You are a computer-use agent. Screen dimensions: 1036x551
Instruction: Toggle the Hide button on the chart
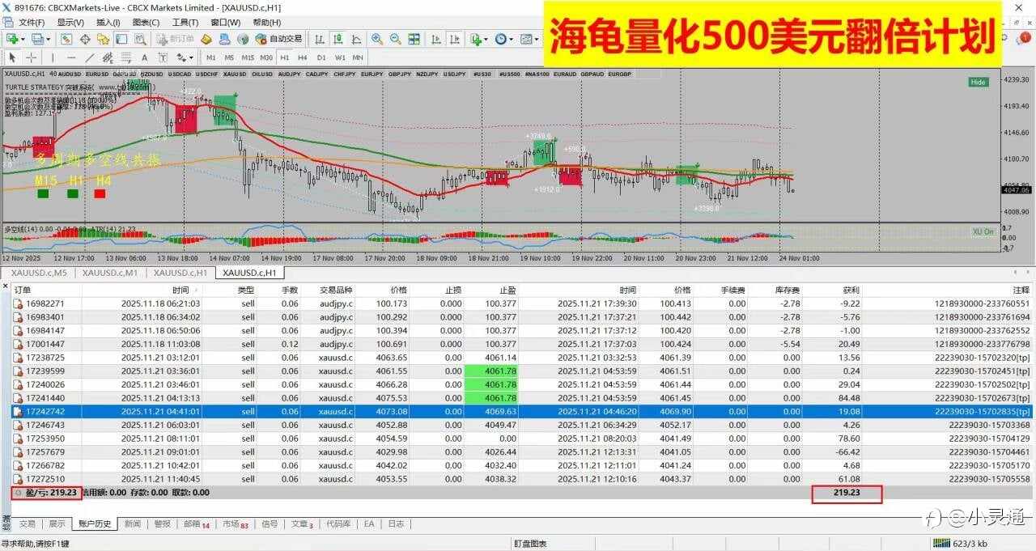979,82
